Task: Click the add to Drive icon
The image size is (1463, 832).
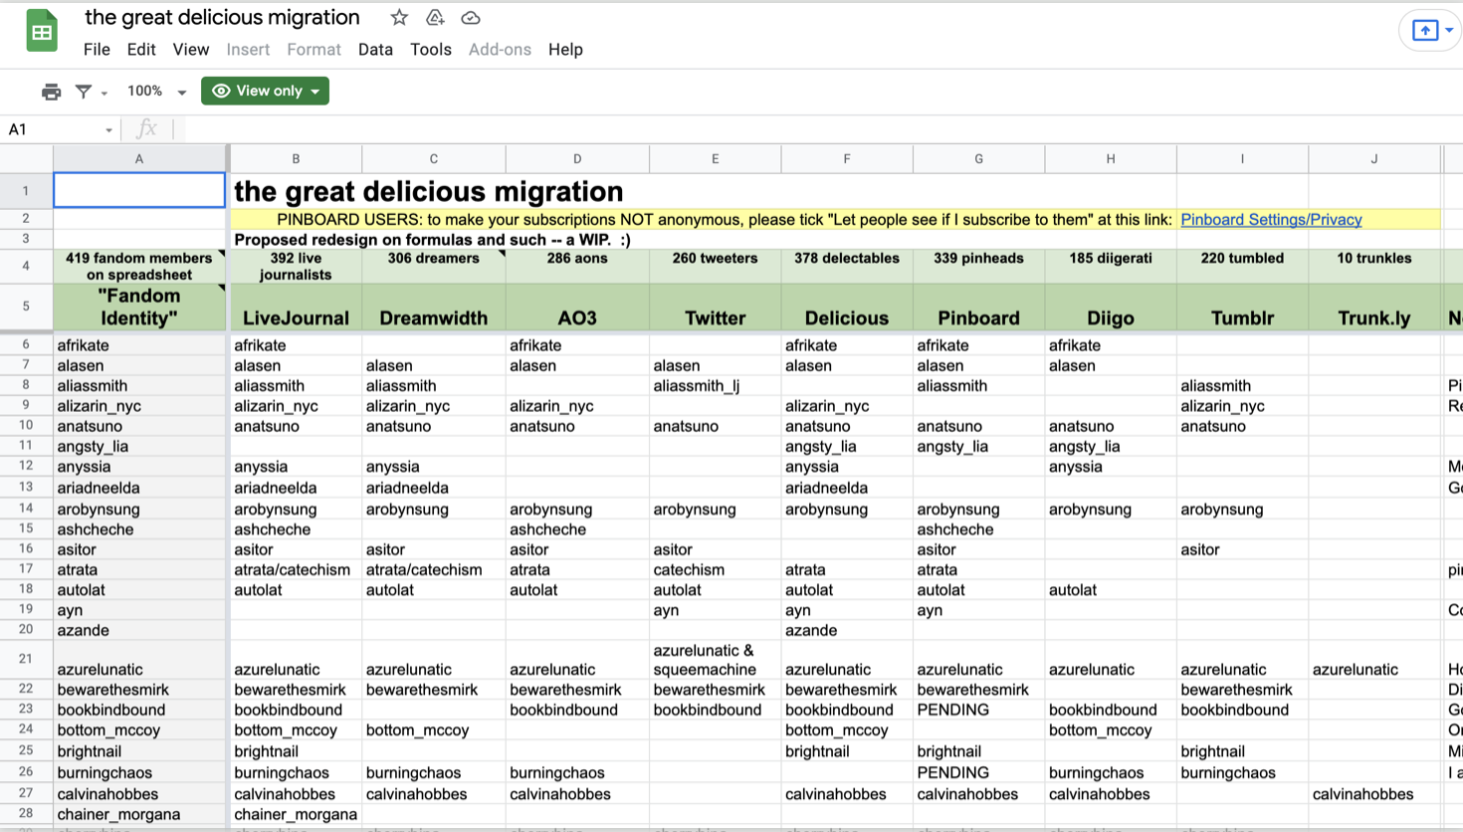Action: (x=435, y=18)
